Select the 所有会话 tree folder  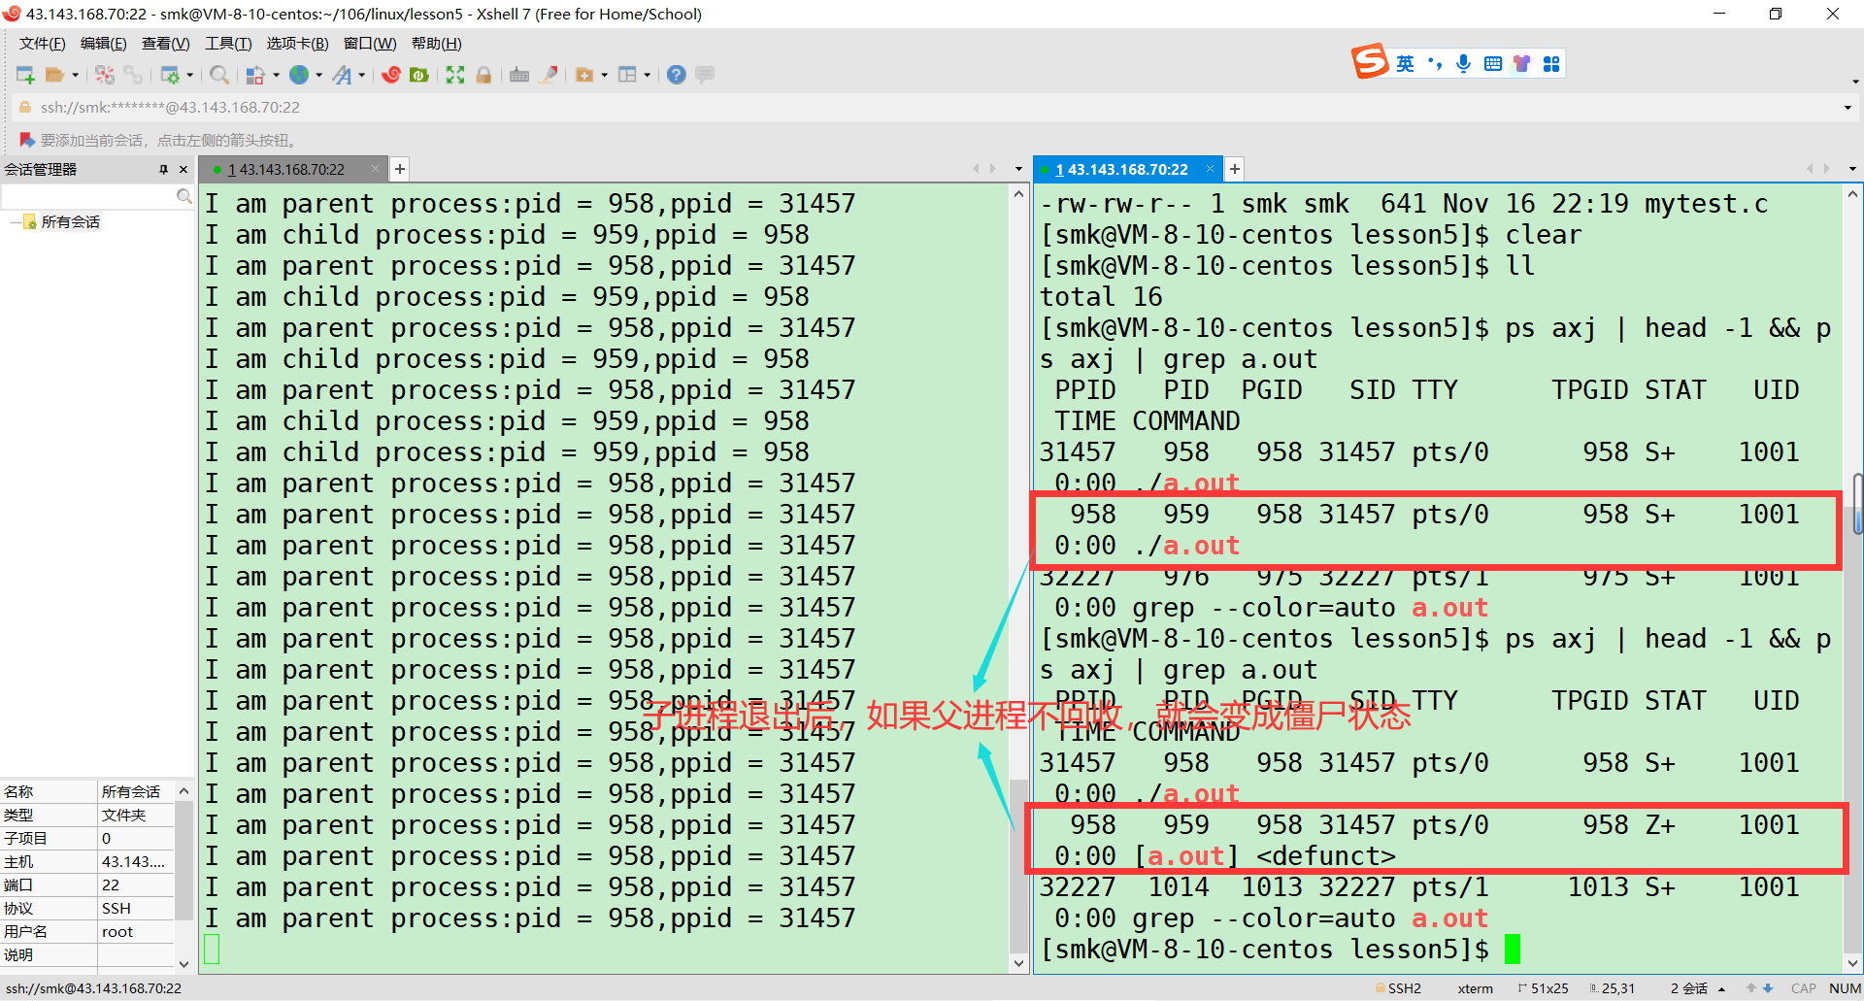pos(70,222)
